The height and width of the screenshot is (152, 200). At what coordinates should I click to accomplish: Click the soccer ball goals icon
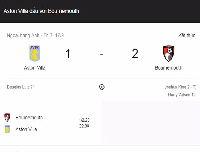point(102,87)
